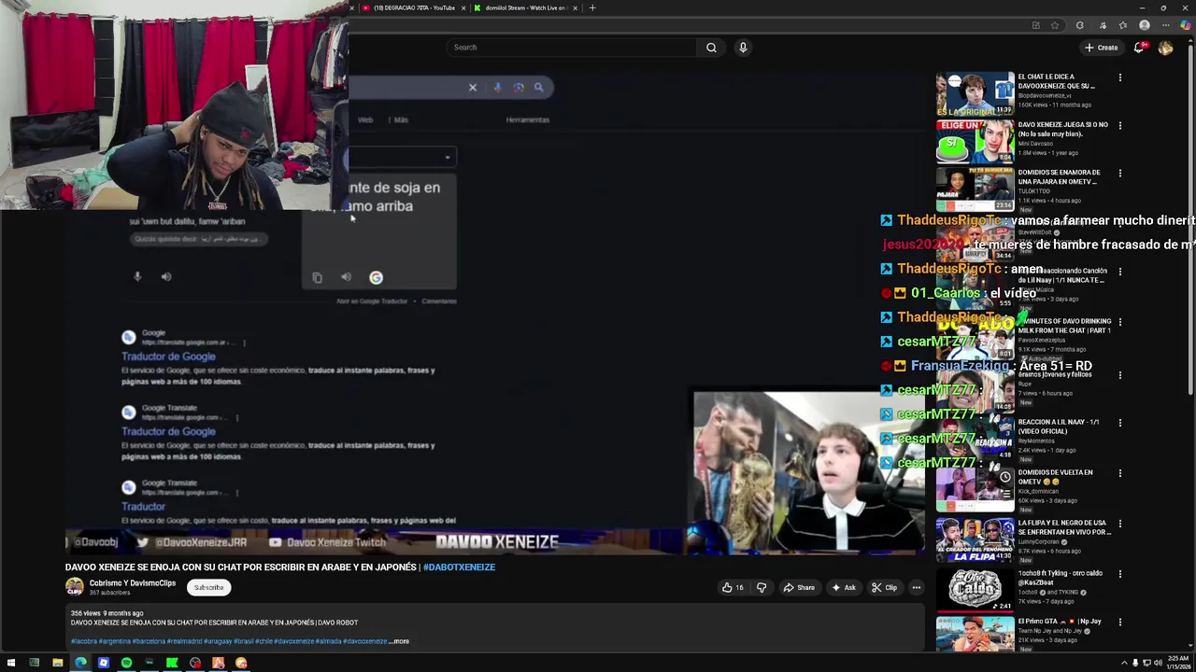Open Tocho8 ft Tyking otro caldo thumbnail
1196x672 pixels.
tap(975, 591)
